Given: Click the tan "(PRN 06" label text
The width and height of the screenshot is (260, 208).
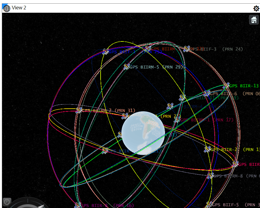Looking at the screenshot, I should click(x=251, y=94).
